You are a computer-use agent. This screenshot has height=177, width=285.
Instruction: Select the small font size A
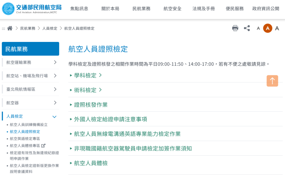(258, 28)
